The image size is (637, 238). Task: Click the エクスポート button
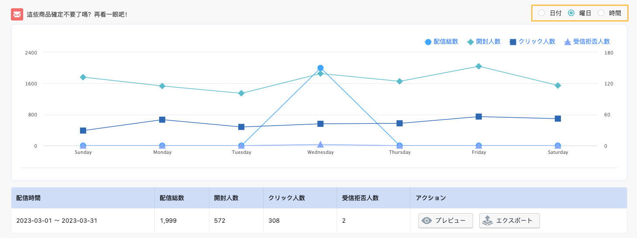click(509, 221)
